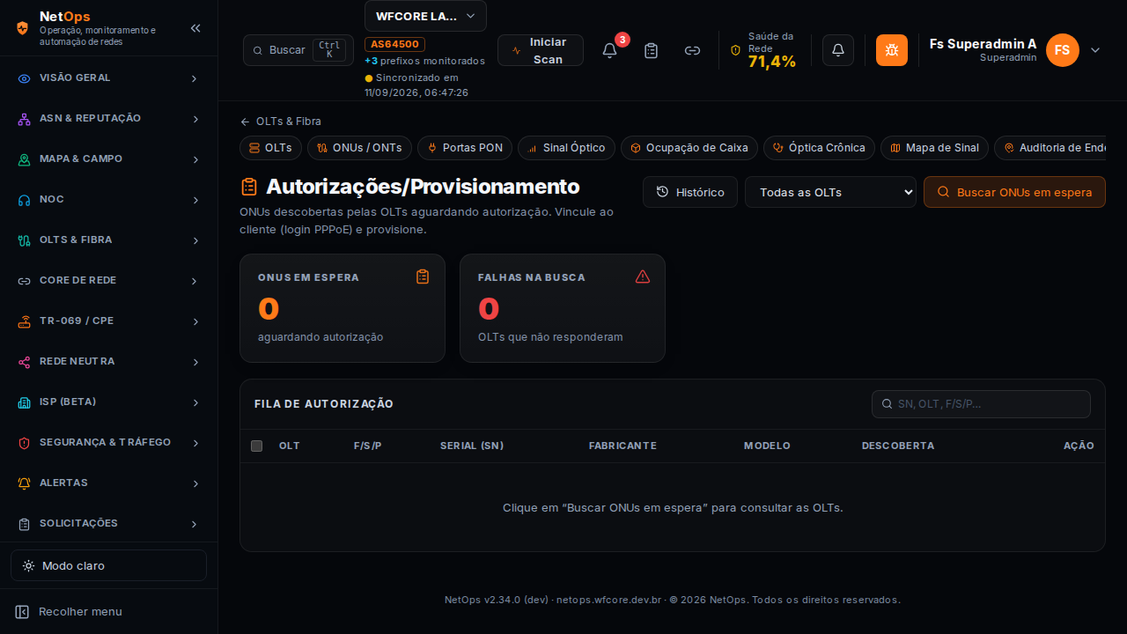Expand the ASN & Reputação section

tap(108, 119)
